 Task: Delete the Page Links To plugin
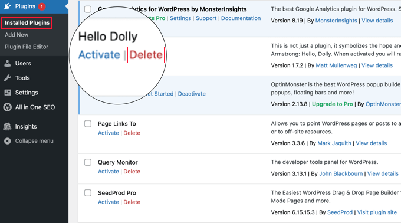pos(132,133)
